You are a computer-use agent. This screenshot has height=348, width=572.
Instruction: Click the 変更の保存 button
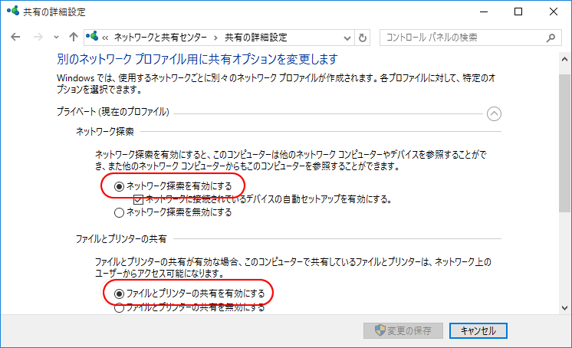click(403, 331)
